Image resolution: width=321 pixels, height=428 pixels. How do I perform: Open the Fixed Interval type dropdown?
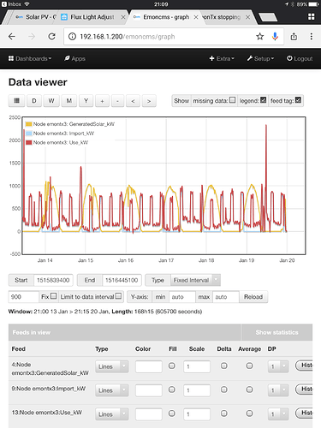tap(195, 280)
